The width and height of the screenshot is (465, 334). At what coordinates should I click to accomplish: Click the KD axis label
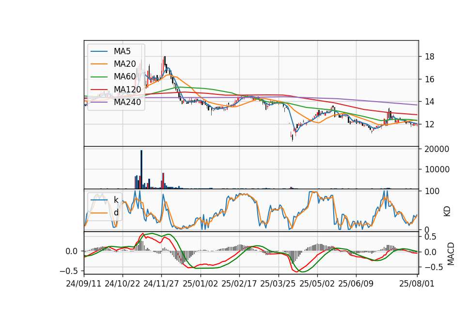447,212
